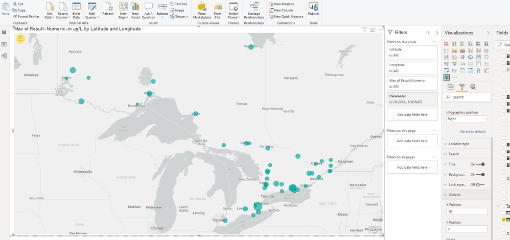Select the R script visual icon

(x=478, y=71)
